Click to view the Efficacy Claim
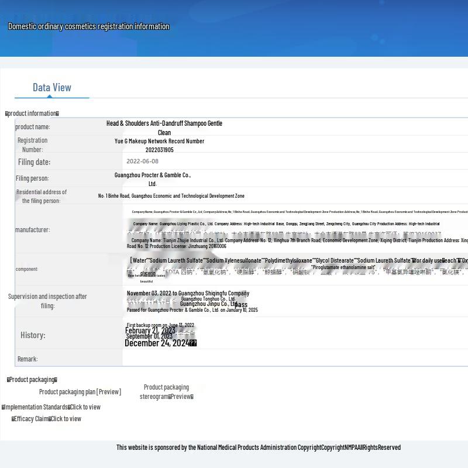 (66, 419)
